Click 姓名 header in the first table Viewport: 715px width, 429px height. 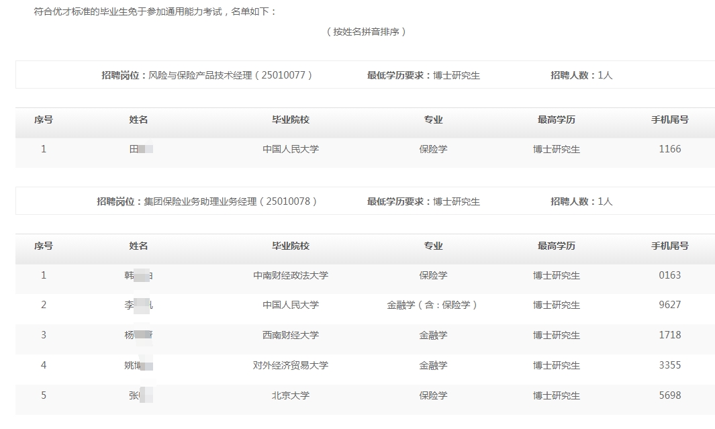point(138,120)
